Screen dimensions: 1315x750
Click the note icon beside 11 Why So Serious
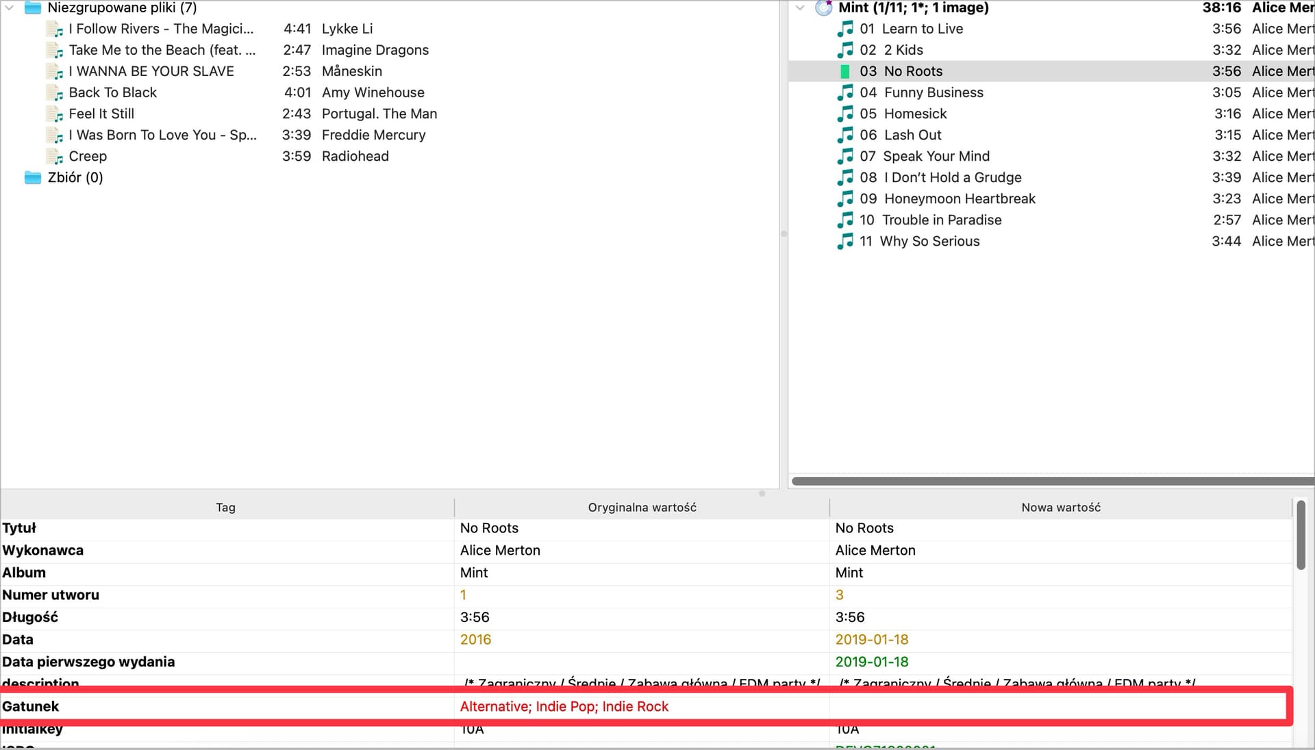point(845,242)
